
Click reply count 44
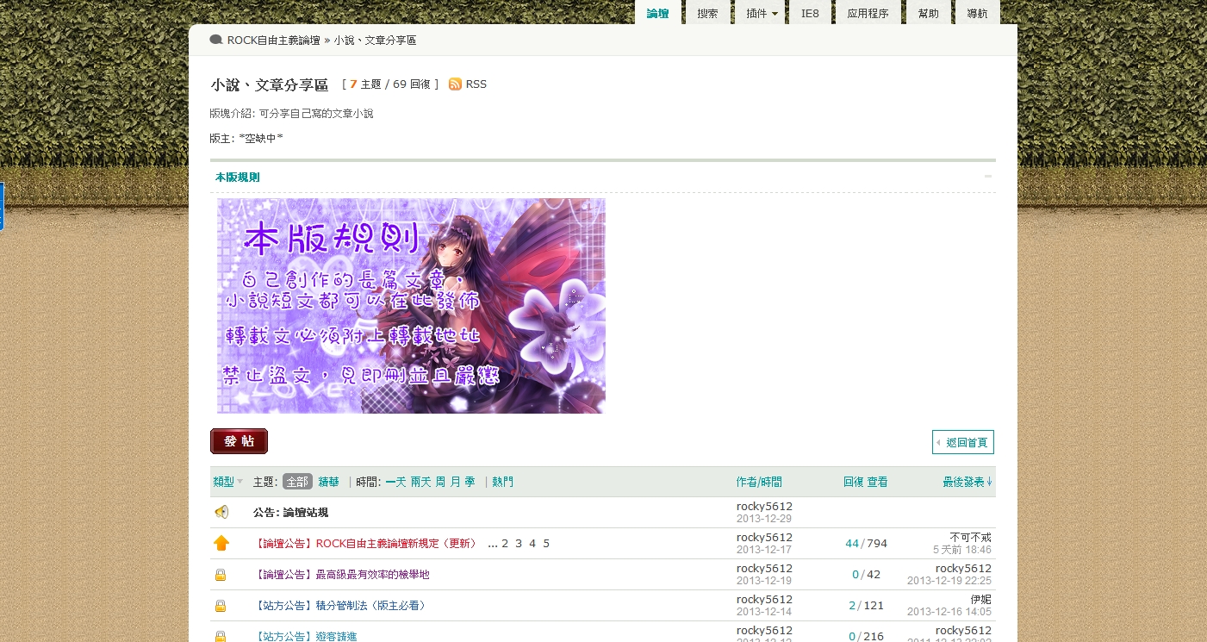(852, 544)
